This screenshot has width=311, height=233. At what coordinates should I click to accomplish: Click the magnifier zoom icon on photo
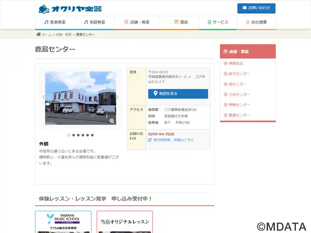tap(112, 121)
